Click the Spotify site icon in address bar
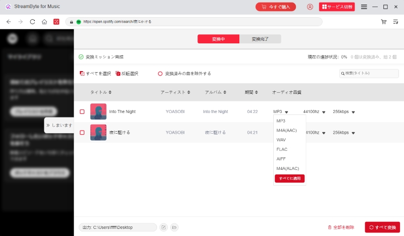 pyautogui.click(x=79, y=22)
